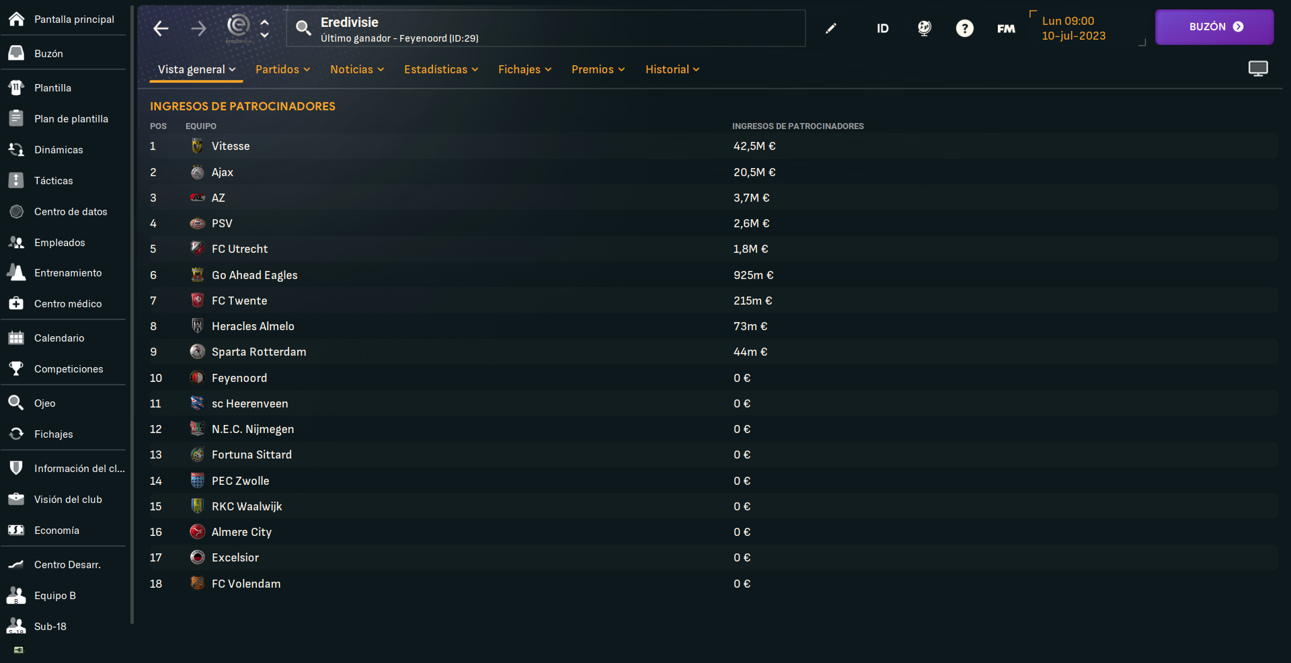Open the Plantilla shirt icon
Screen dimensions: 1291x663
[16, 87]
